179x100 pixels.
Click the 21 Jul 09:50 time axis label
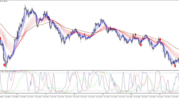pos(15,97)
